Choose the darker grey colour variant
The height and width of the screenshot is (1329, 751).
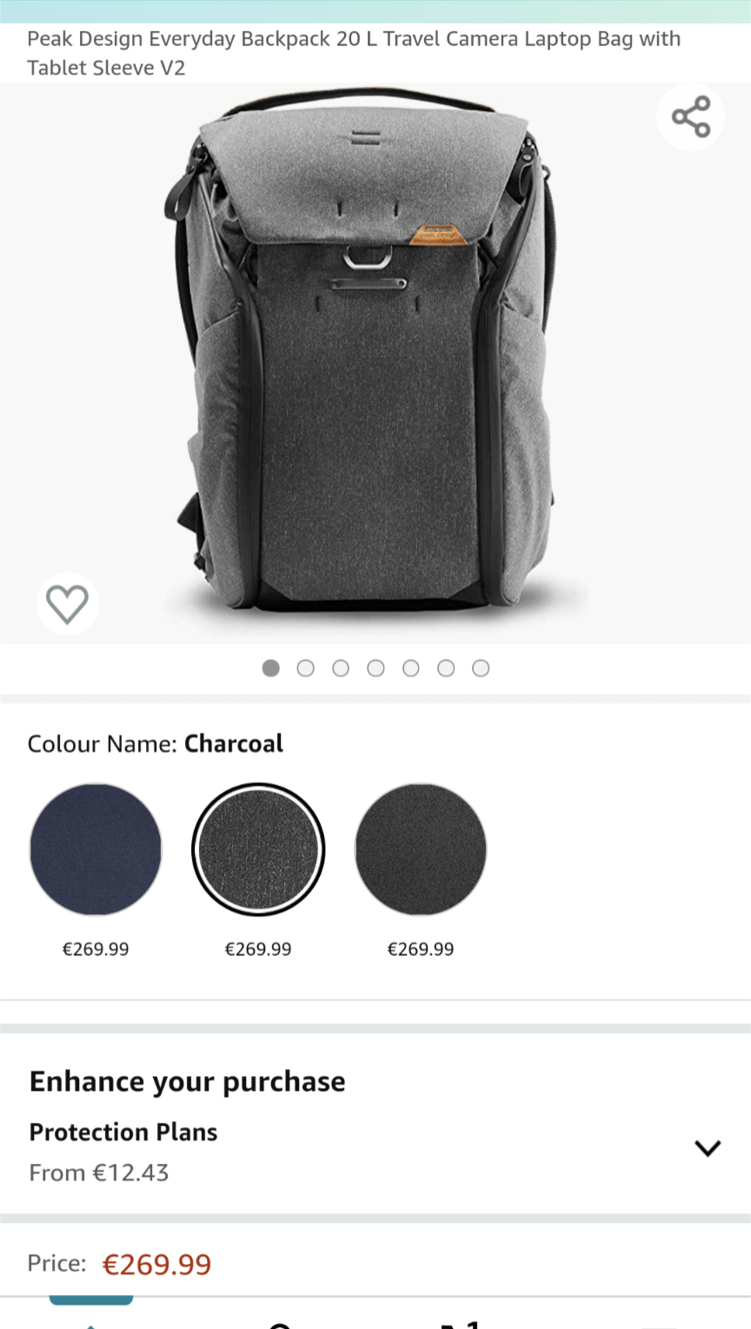[420, 849]
